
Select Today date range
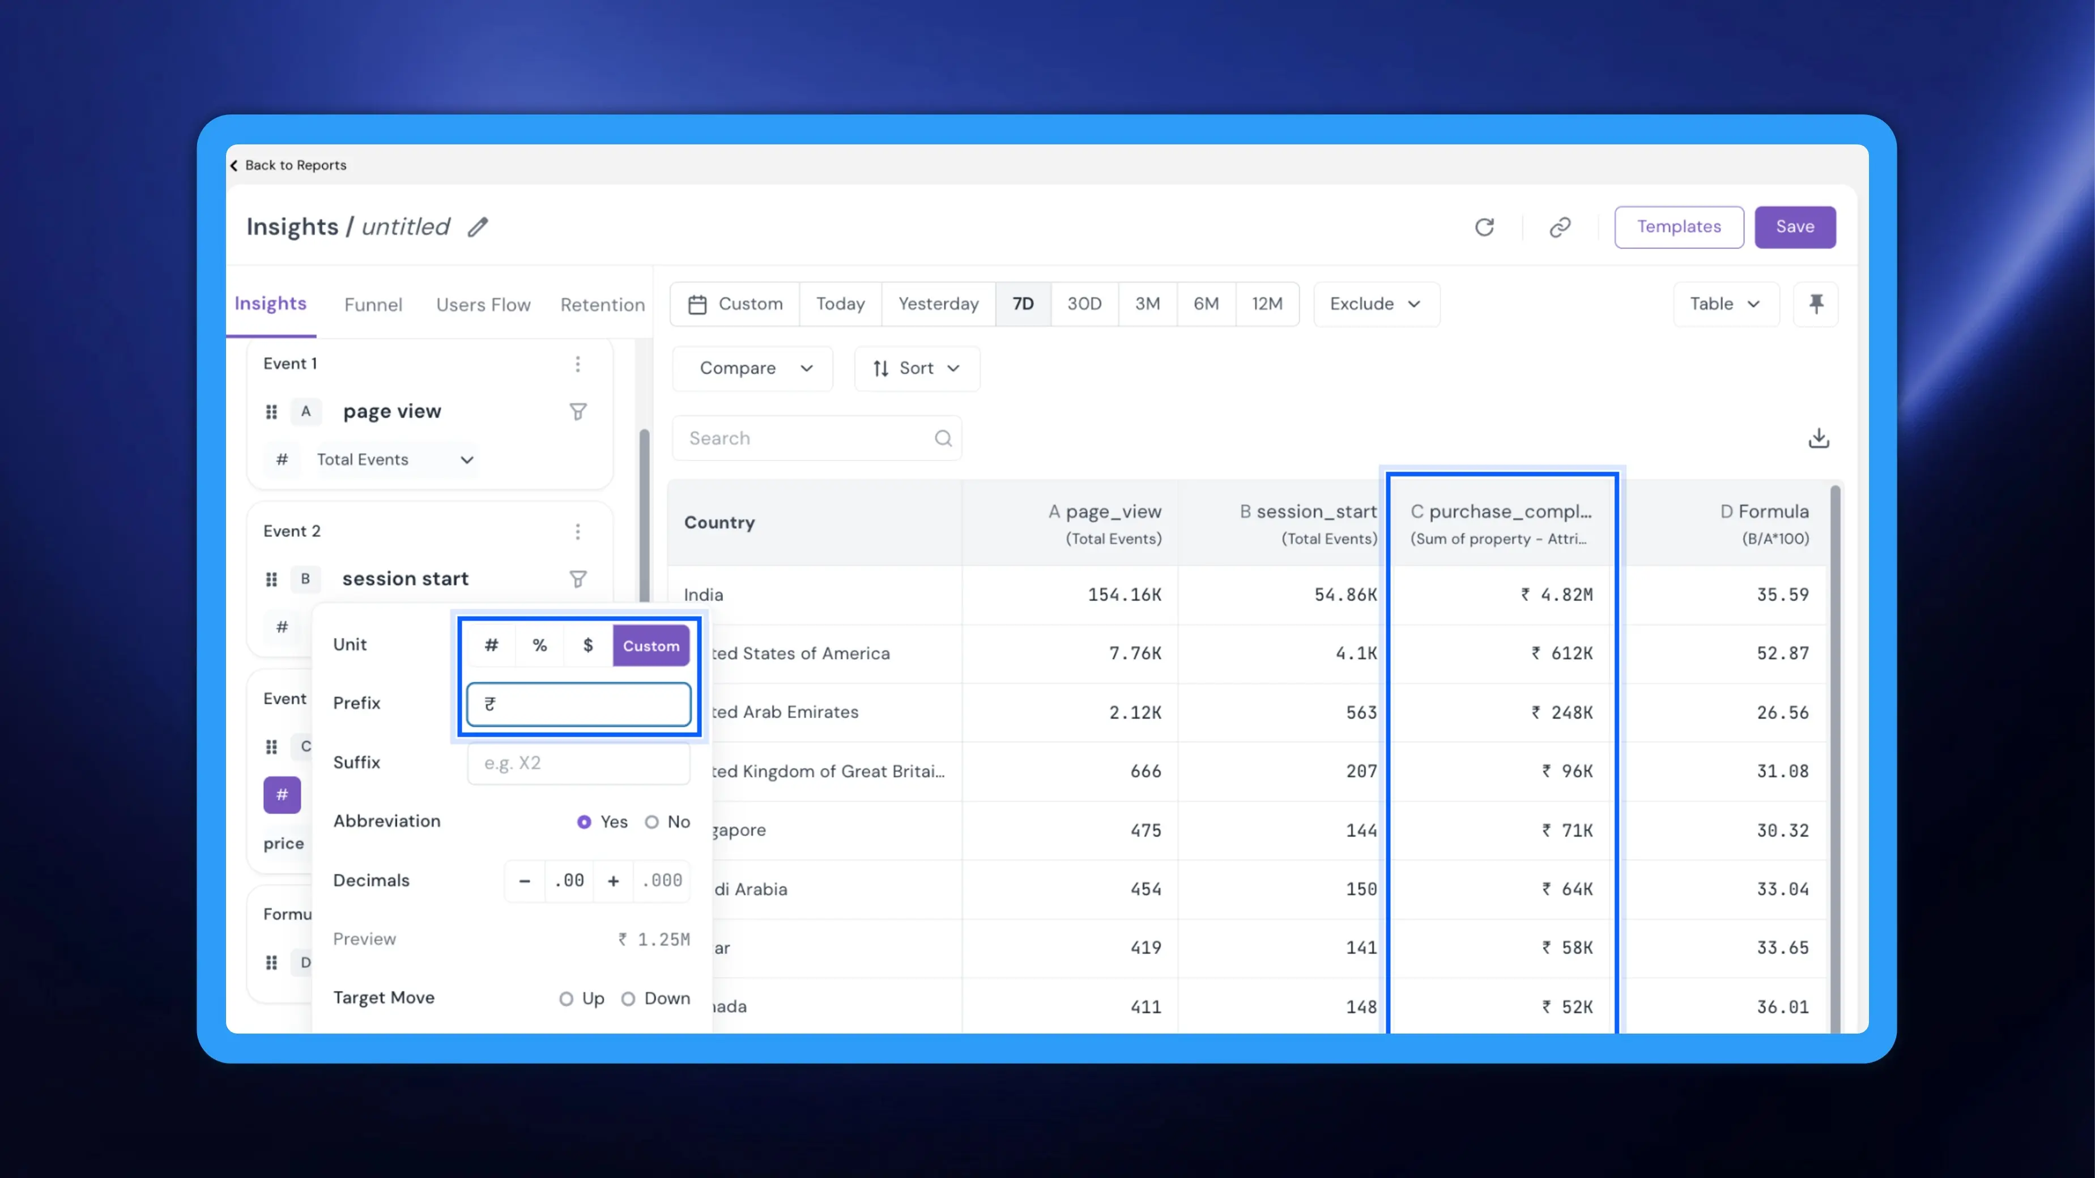[840, 304]
